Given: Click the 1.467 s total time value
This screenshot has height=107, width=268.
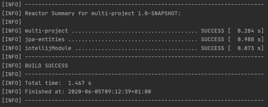Looking at the screenshot, I should click(80, 83).
